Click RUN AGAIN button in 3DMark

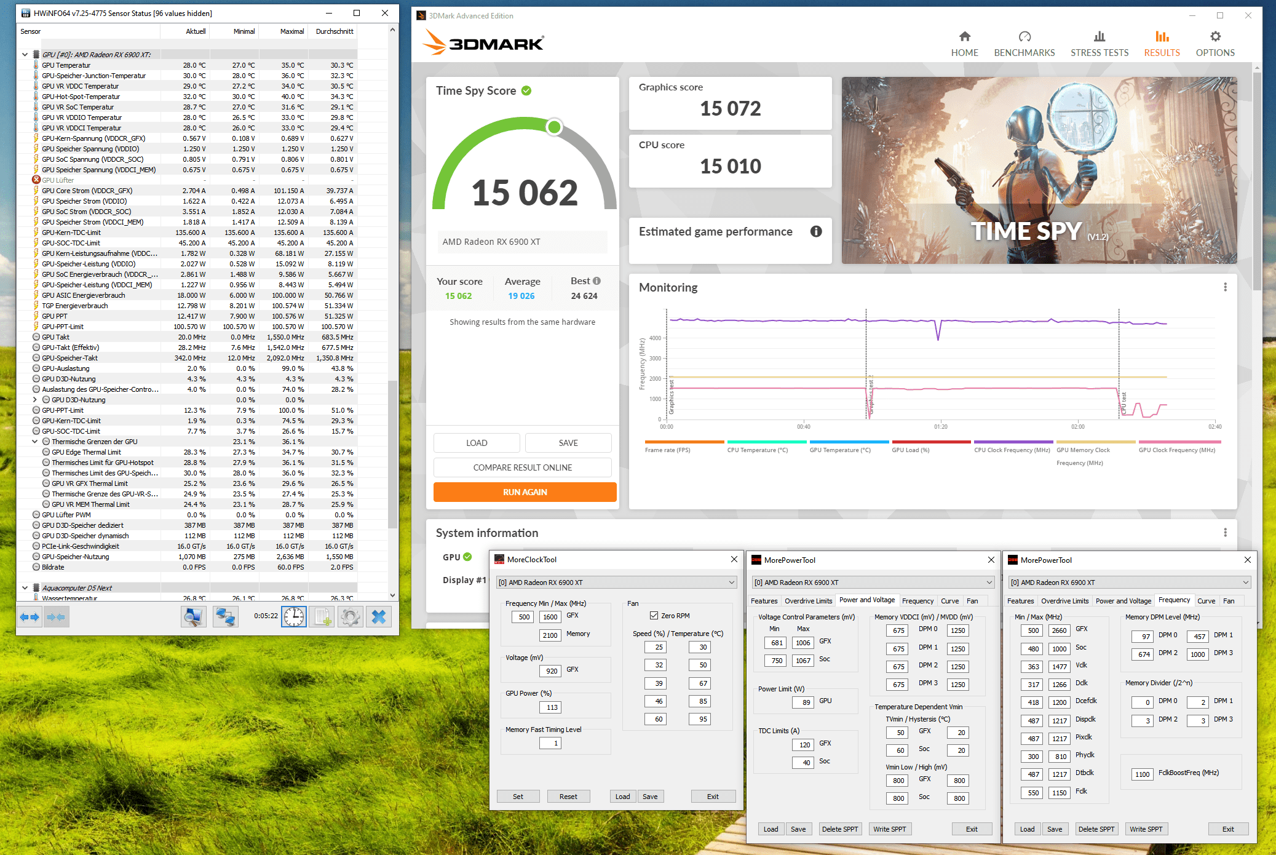pos(525,492)
